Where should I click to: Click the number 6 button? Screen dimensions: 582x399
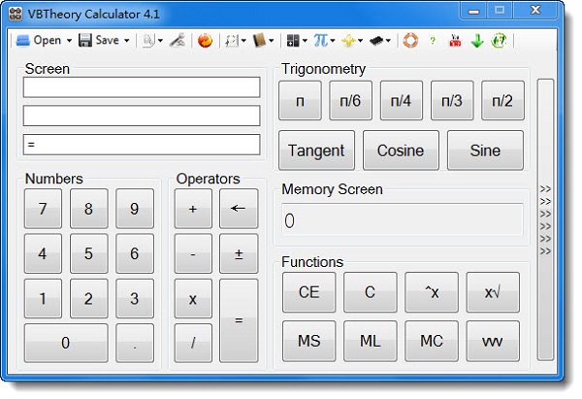pyautogui.click(x=135, y=253)
